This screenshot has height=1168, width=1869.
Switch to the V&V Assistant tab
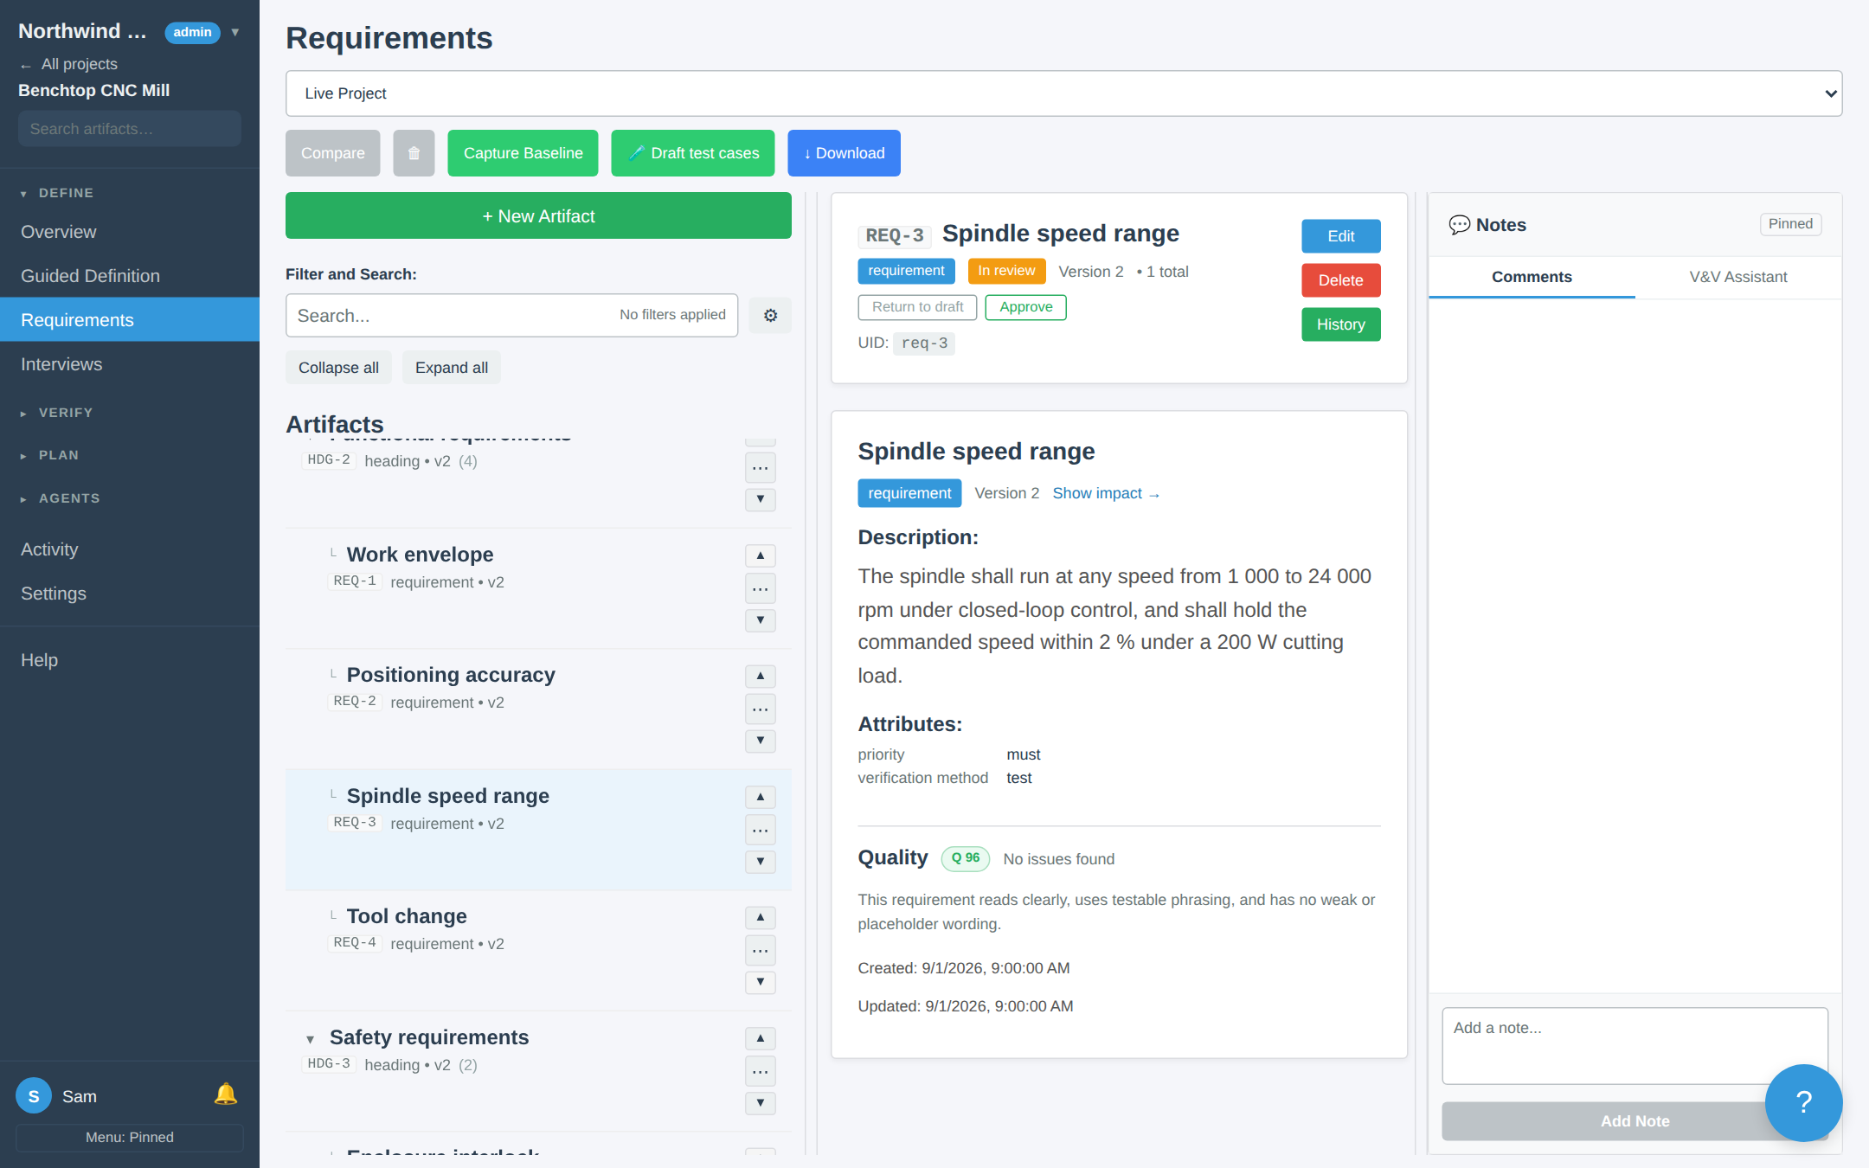(1737, 277)
